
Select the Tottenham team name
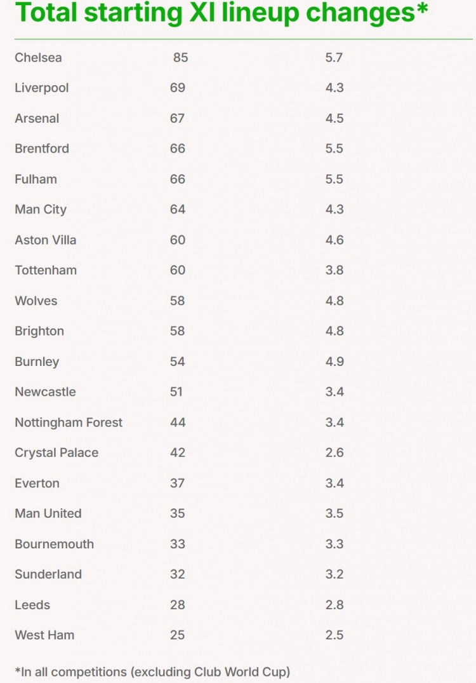pos(46,270)
